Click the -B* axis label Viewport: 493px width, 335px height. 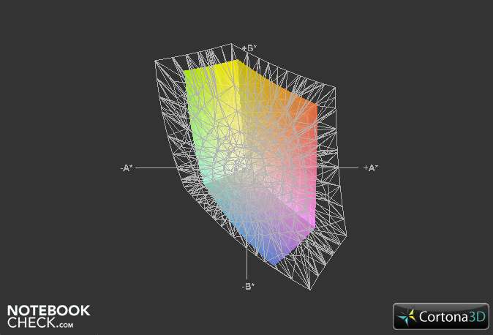coord(248,286)
